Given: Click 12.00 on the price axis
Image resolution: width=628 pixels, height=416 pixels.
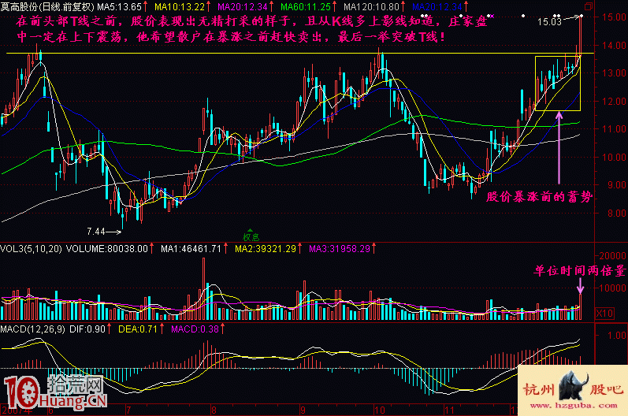Looking at the screenshot, I should coord(614,101).
